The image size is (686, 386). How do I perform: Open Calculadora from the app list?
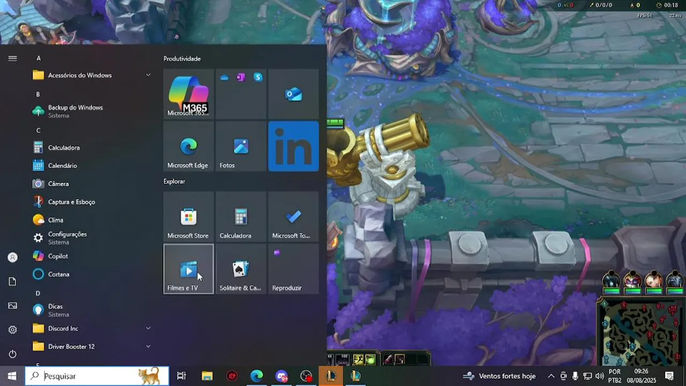(92, 148)
